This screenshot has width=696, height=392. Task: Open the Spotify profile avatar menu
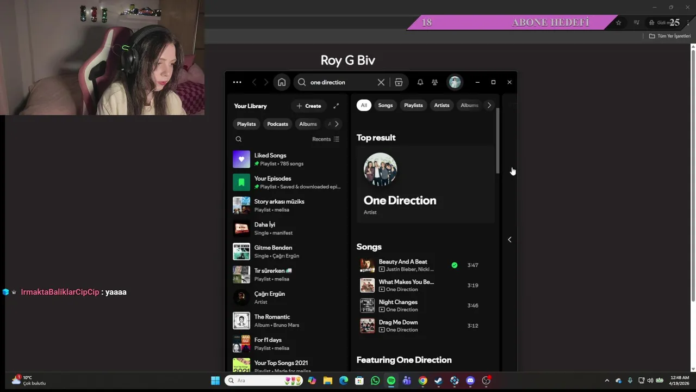455,82
